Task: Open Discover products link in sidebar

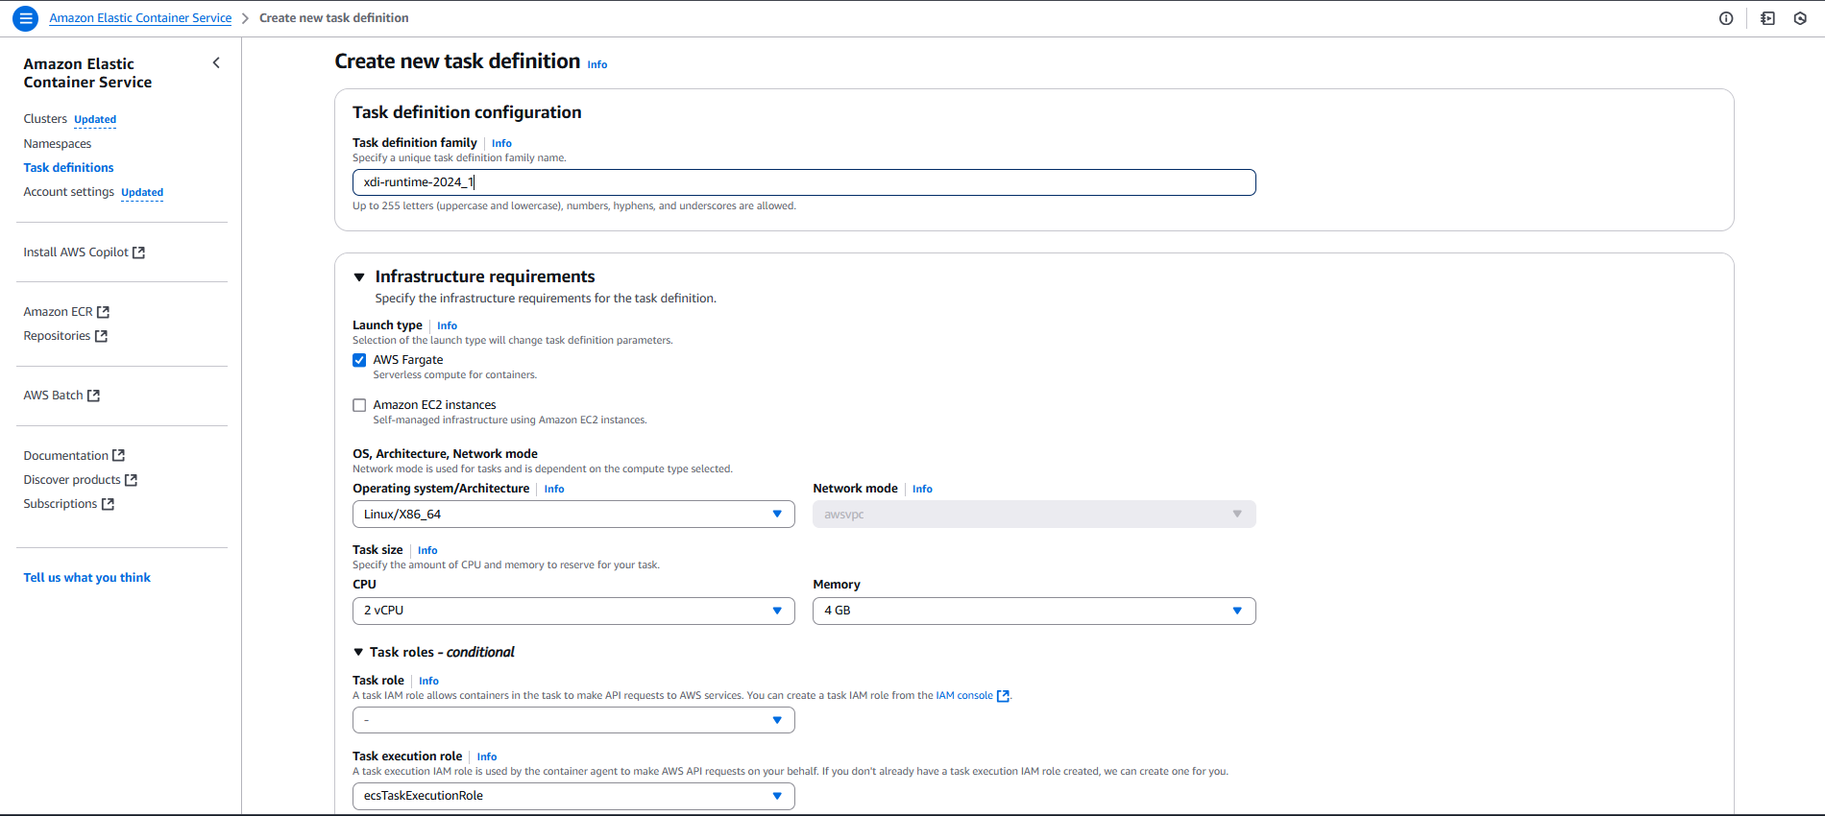Action: [x=72, y=480]
